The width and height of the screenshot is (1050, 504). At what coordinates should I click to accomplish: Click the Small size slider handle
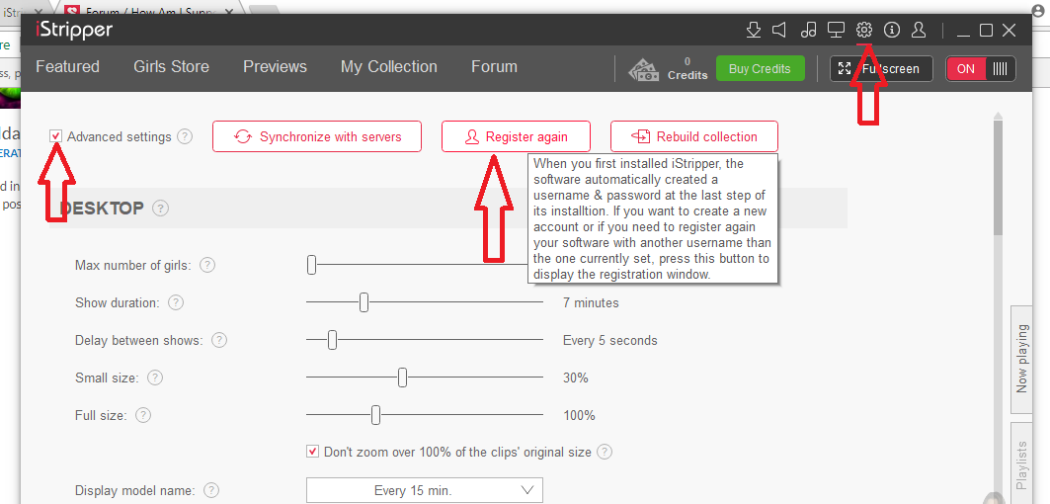point(402,378)
